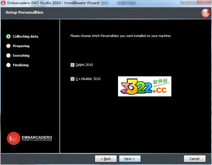This screenshot has height=165, width=212.
Task: Click the window title 'Embarcadero RAD Studio 2010'
Action: 53,3
